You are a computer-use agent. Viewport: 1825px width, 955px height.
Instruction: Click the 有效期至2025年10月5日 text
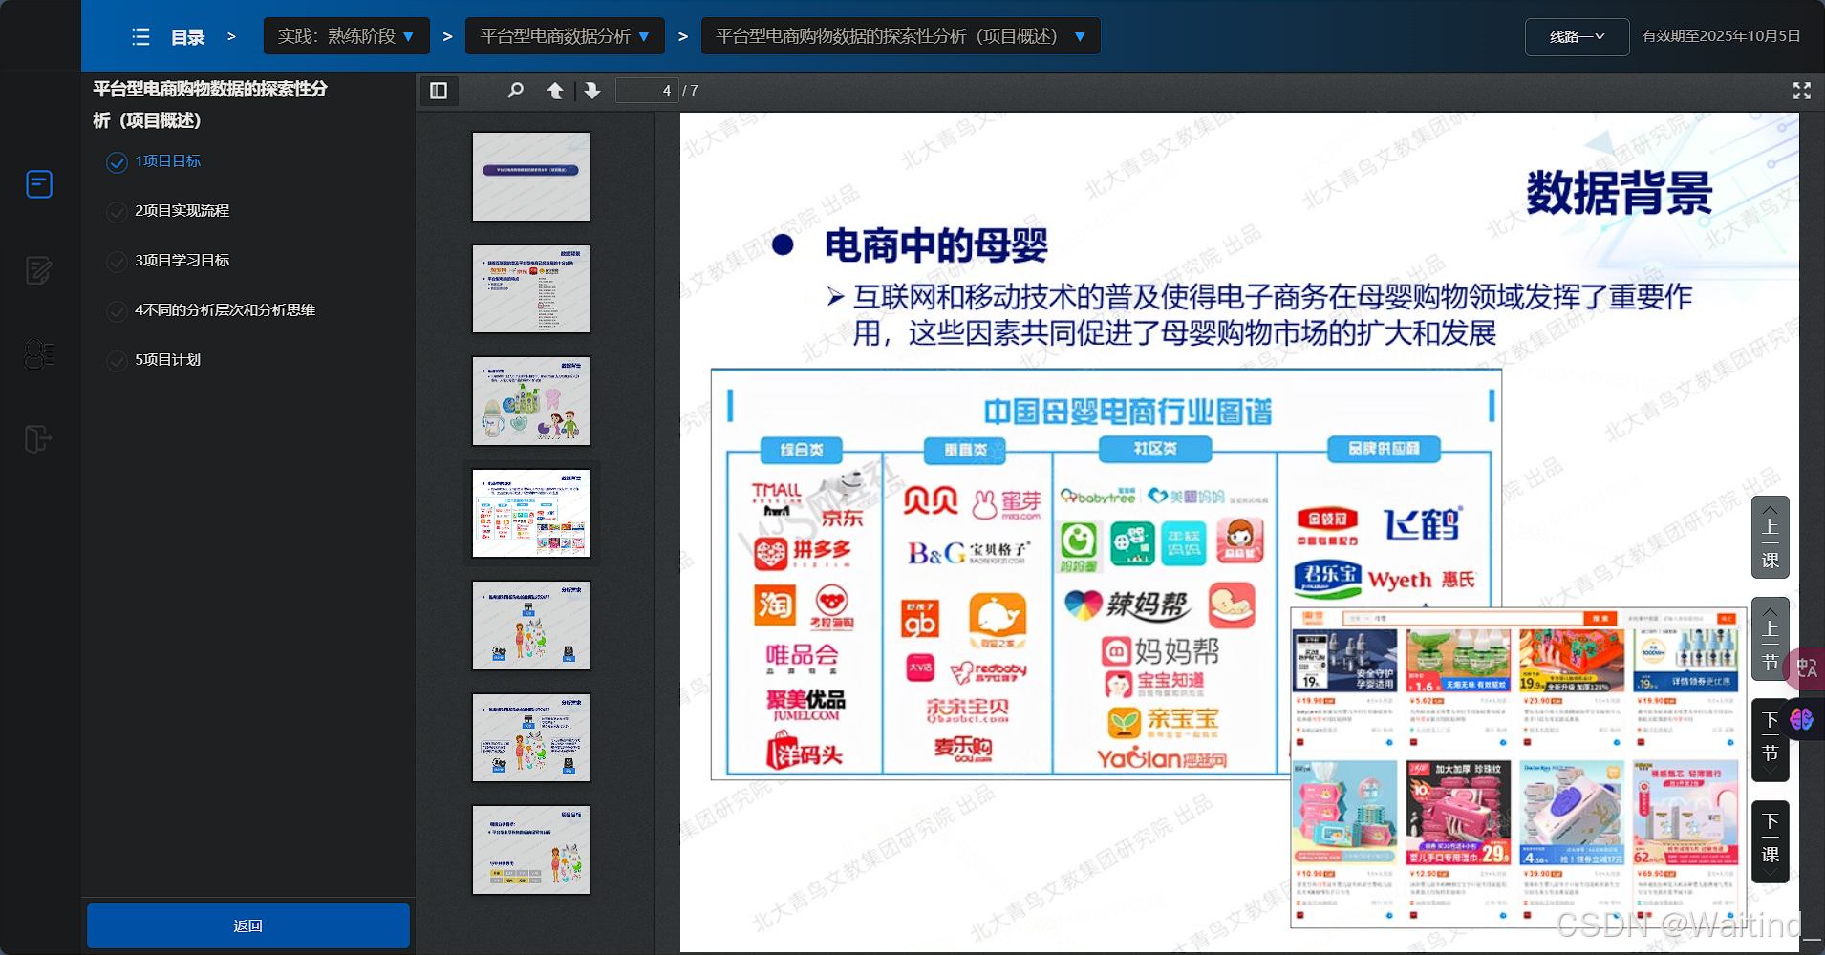[1721, 36]
